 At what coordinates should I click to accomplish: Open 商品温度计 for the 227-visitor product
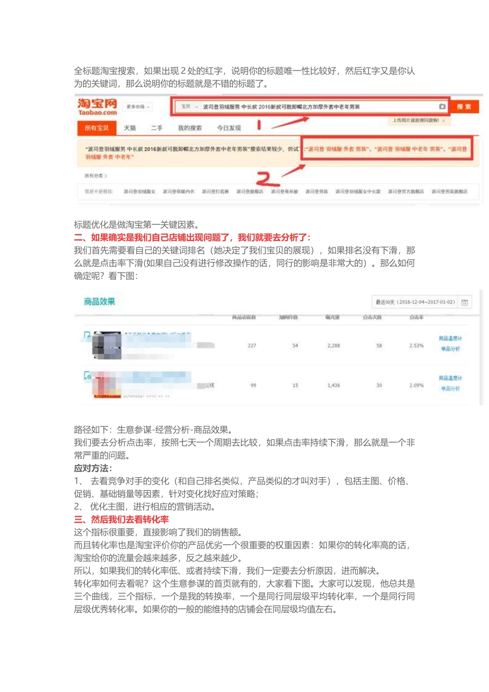click(450, 338)
